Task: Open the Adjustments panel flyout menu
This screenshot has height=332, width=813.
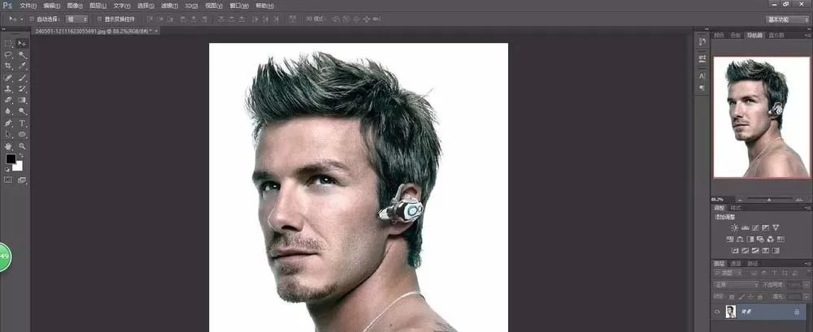Action: coord(808,209)
